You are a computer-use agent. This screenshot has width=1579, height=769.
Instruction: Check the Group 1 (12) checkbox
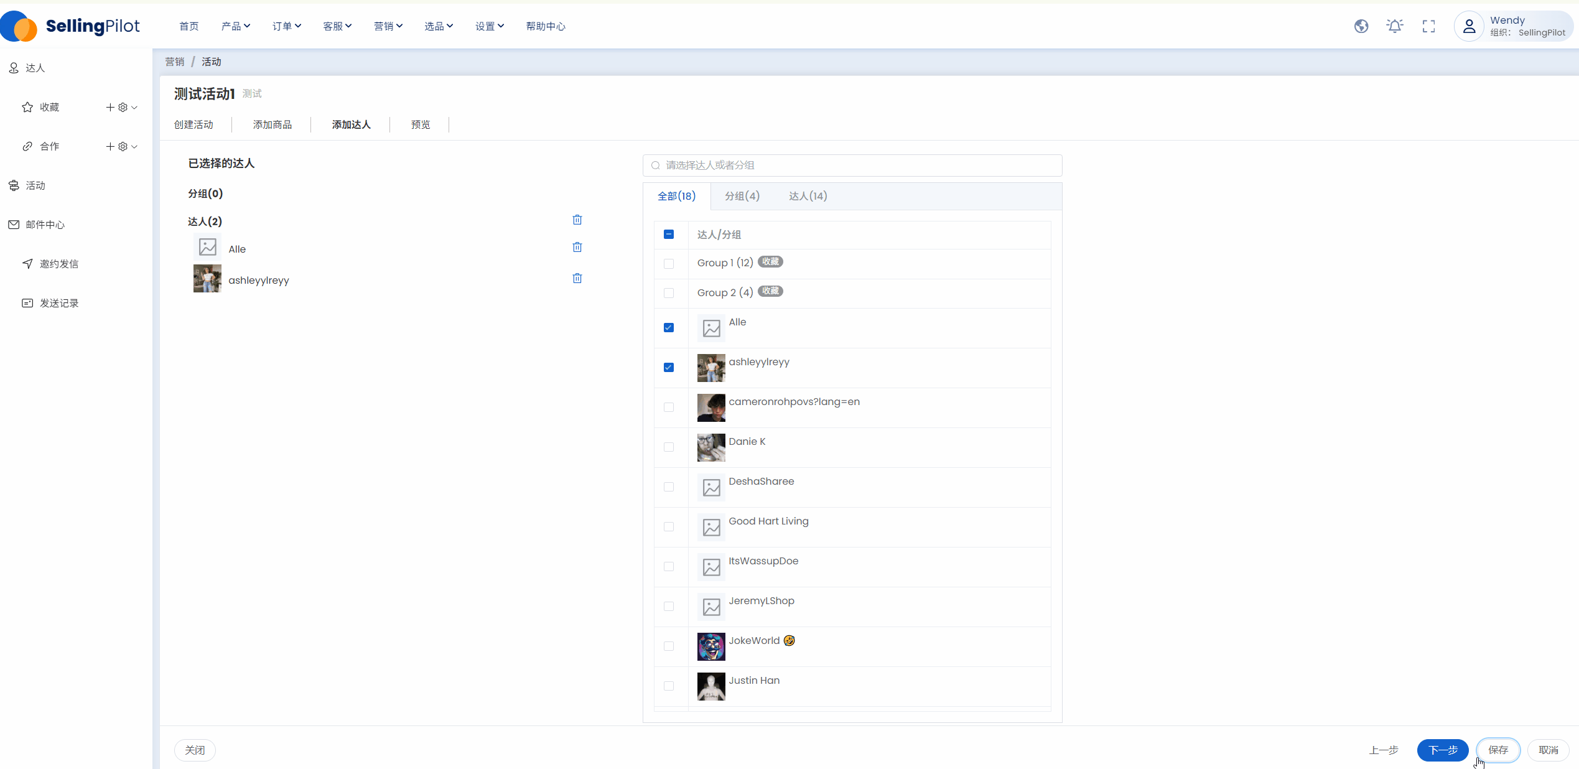click(669, 264)
